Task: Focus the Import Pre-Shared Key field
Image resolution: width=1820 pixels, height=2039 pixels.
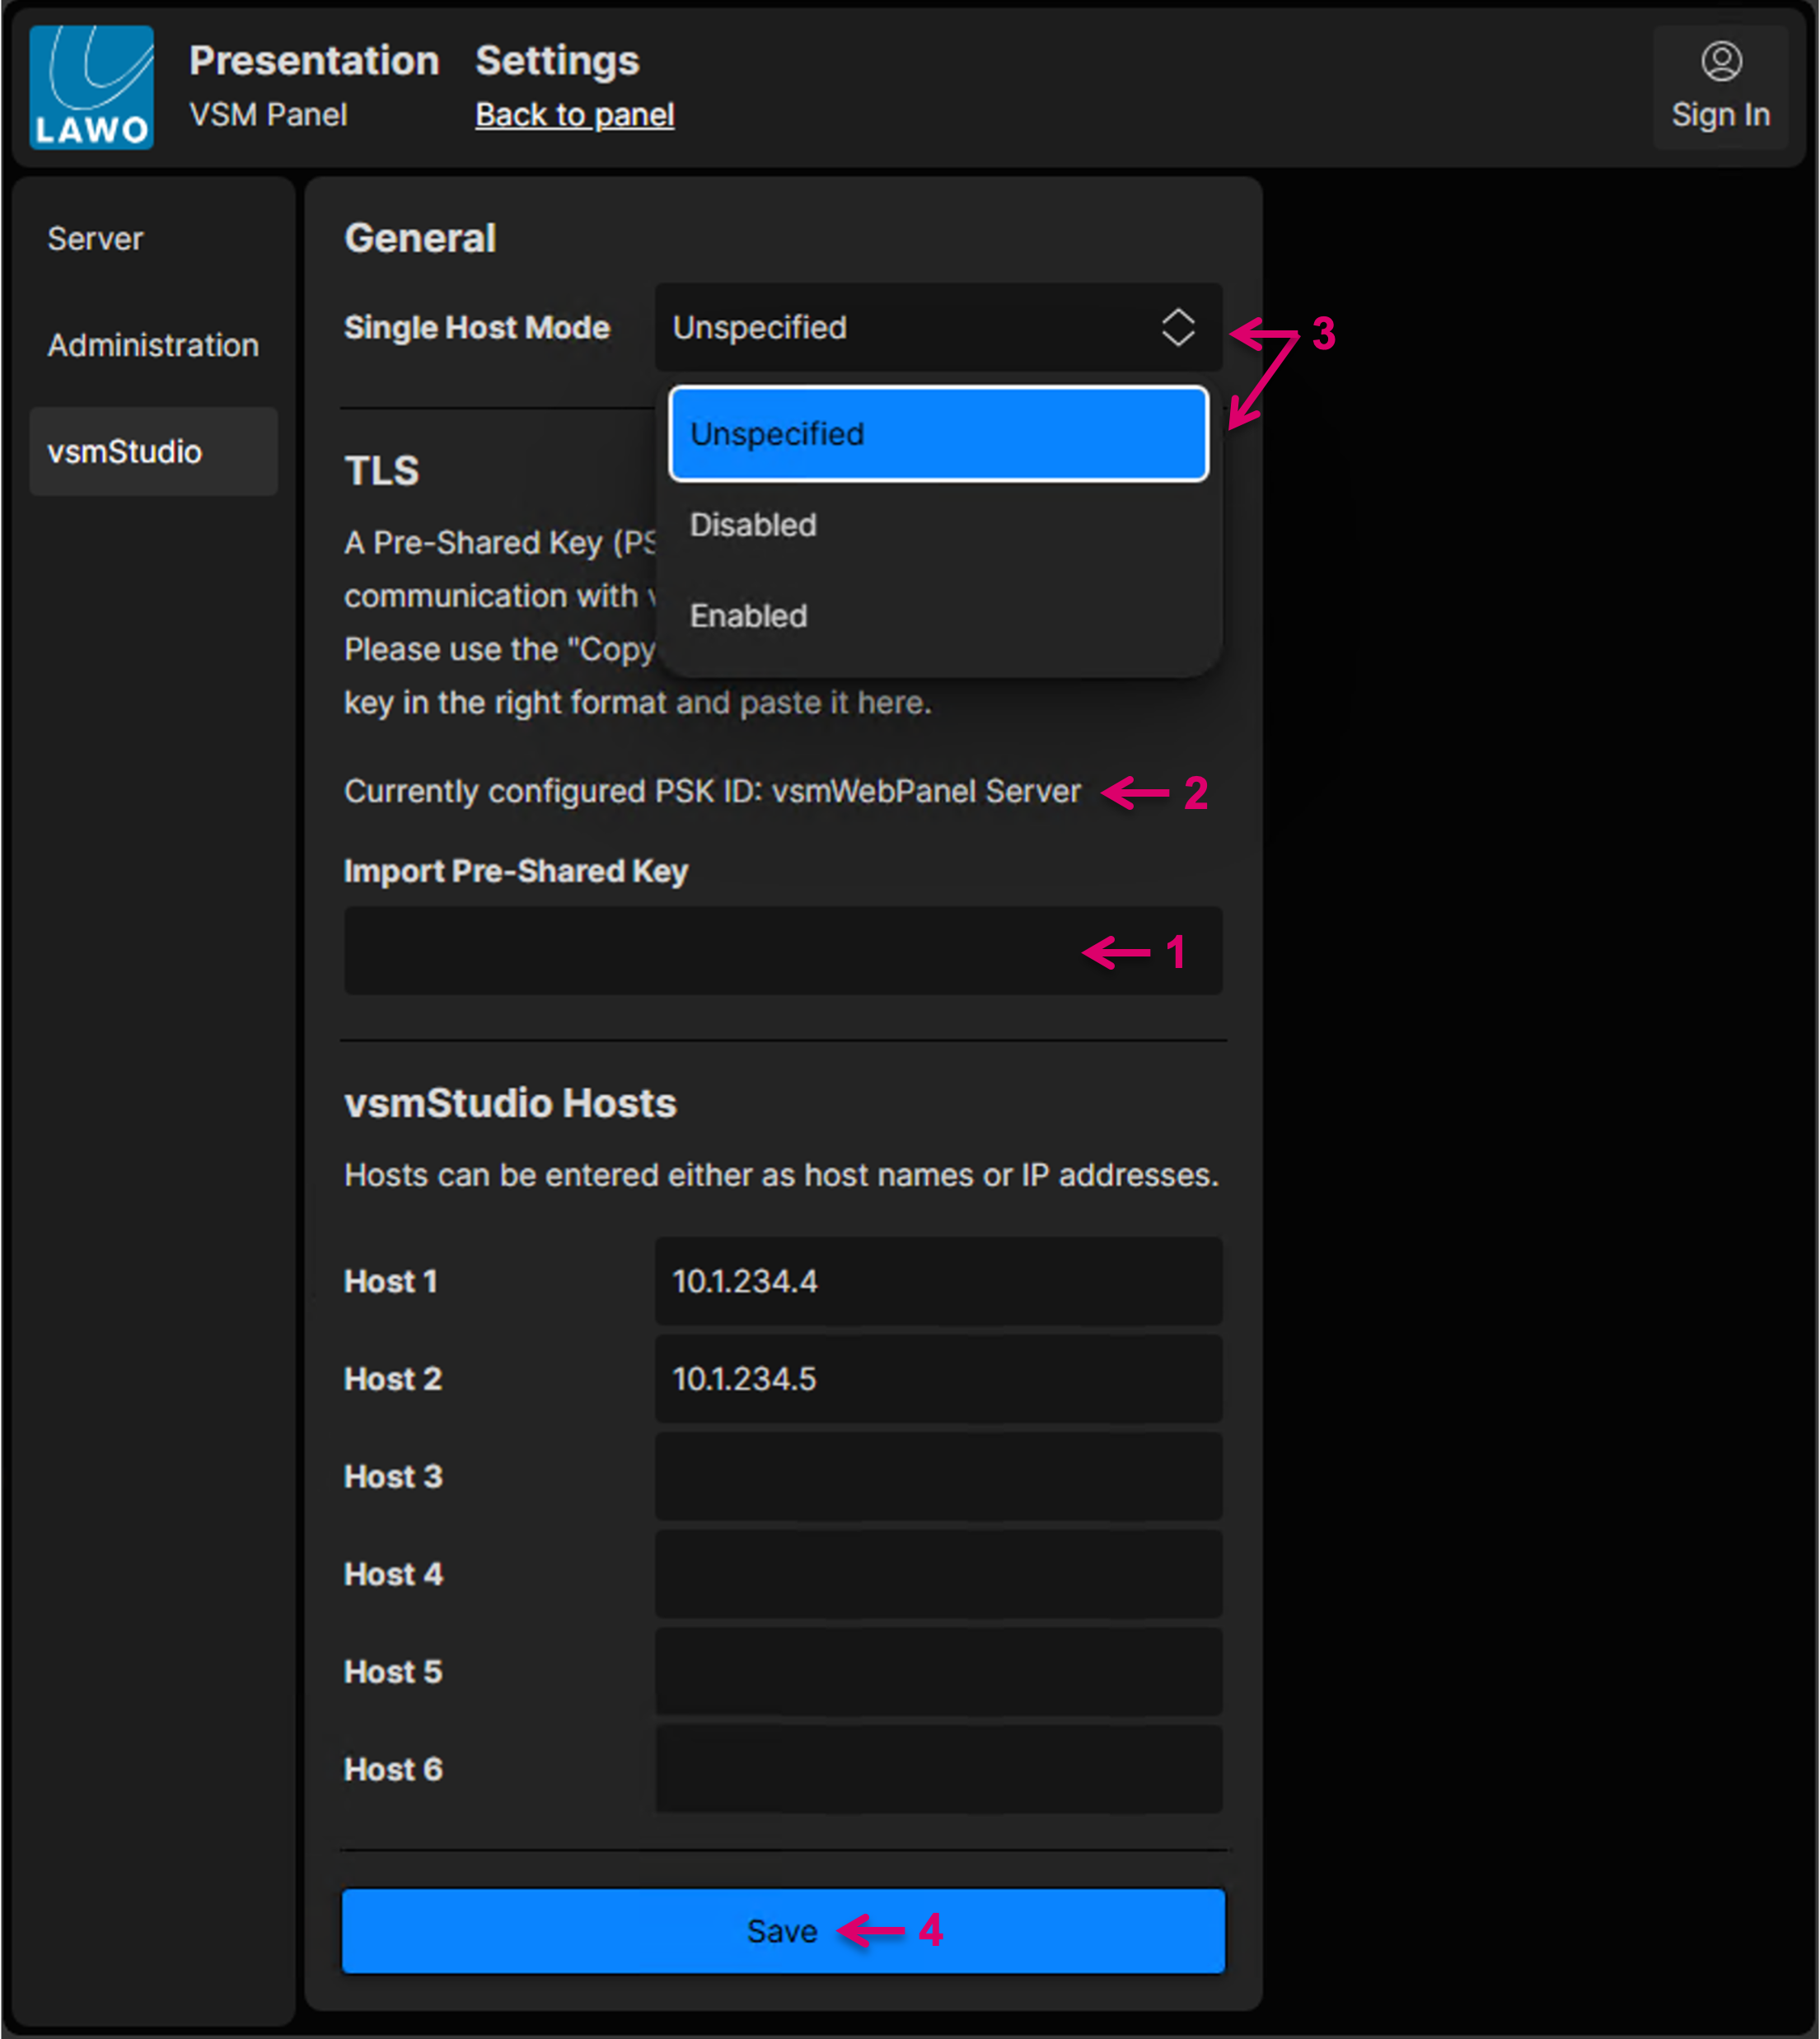Action: (700, 950)
